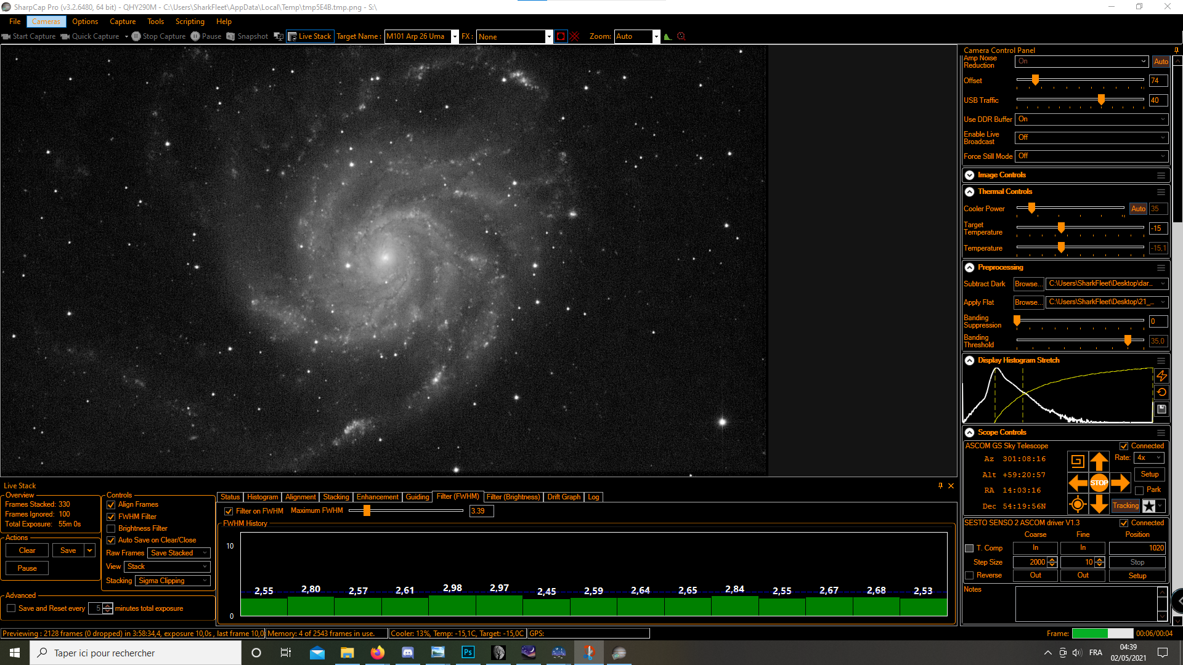Collapse the Thermal Controls section
1183x665 pixels.
(969, 191)
